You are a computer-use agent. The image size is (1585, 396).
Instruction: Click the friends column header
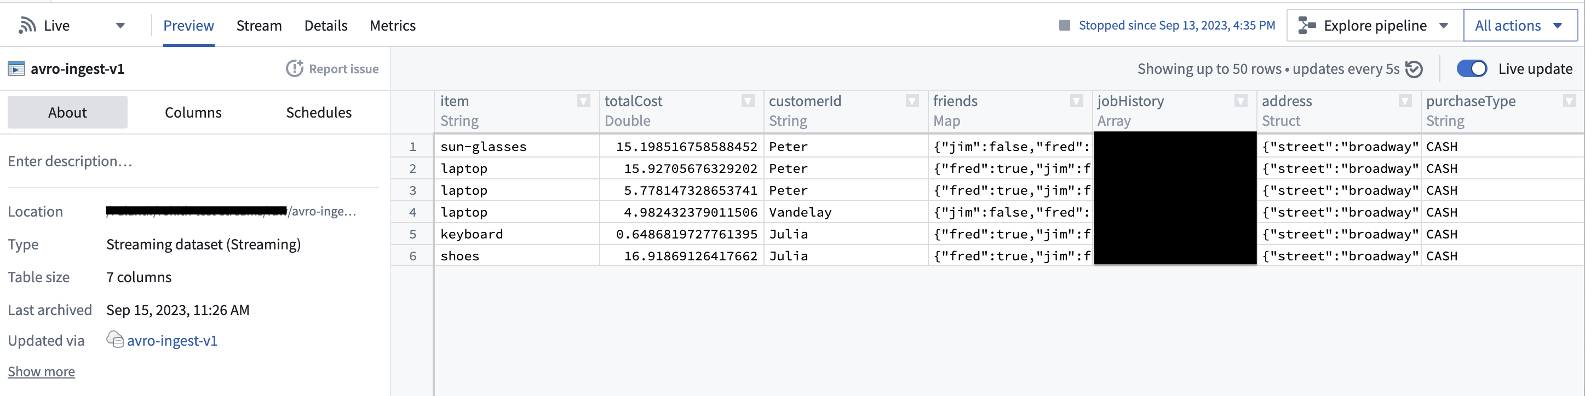point(1010,111)
